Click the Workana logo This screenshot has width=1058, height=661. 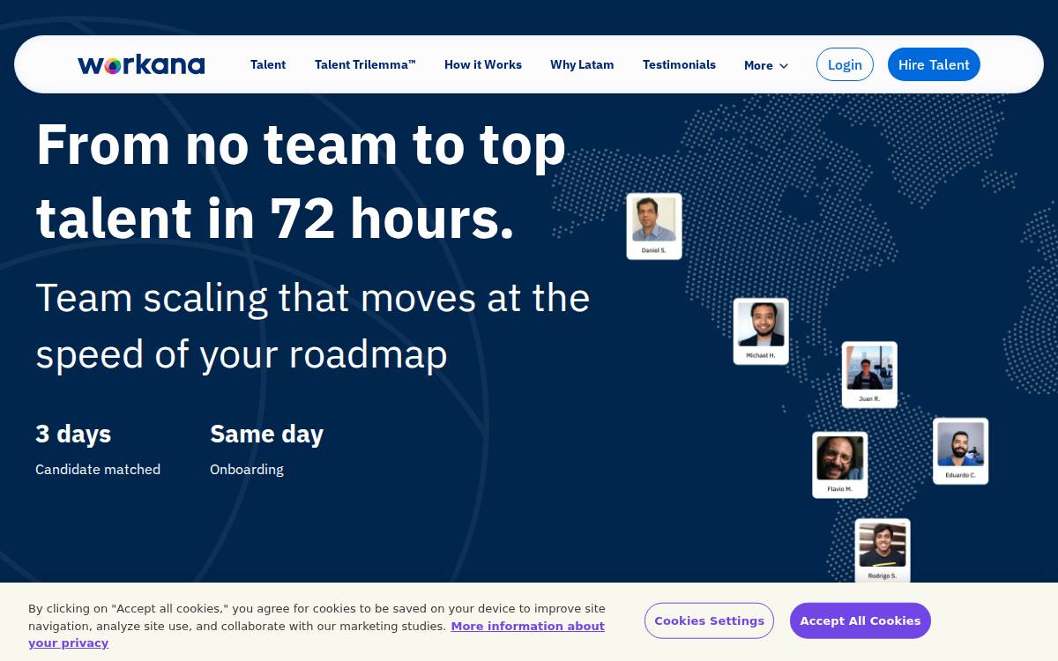[x=141, y=64]
